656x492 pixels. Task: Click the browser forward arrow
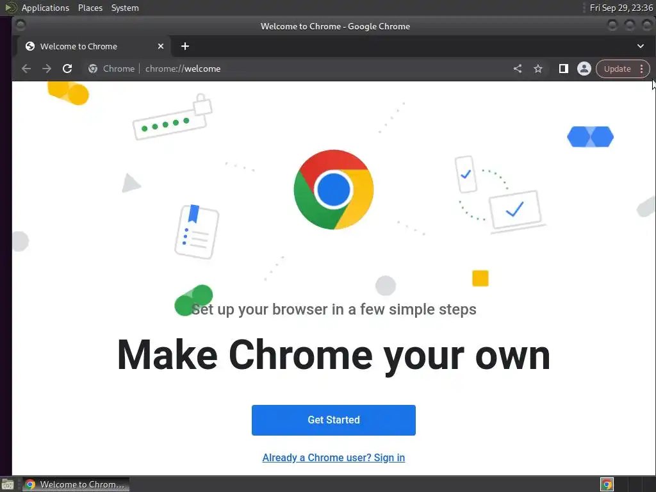point(46,69)
